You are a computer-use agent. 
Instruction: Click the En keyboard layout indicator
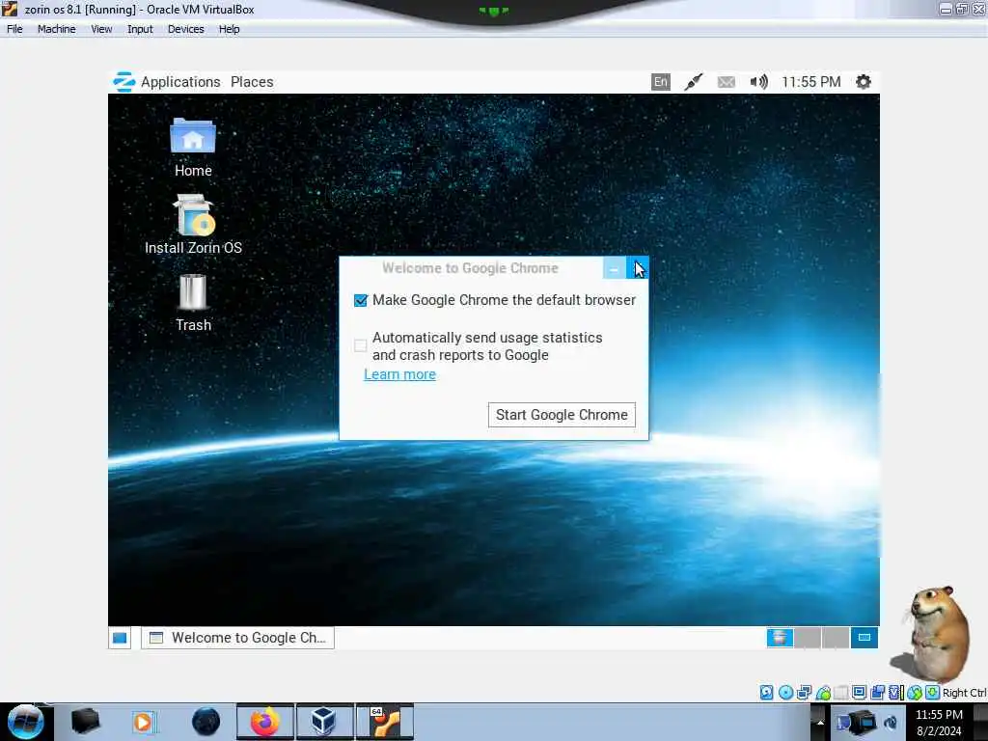(660, 82)
